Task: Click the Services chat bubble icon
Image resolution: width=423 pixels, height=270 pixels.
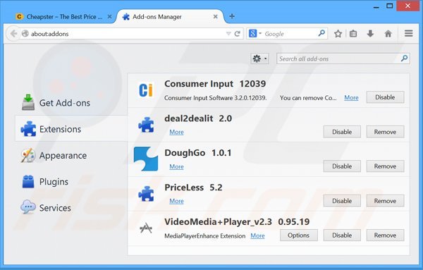Action: pyautogui.click(x=28, y=207)
